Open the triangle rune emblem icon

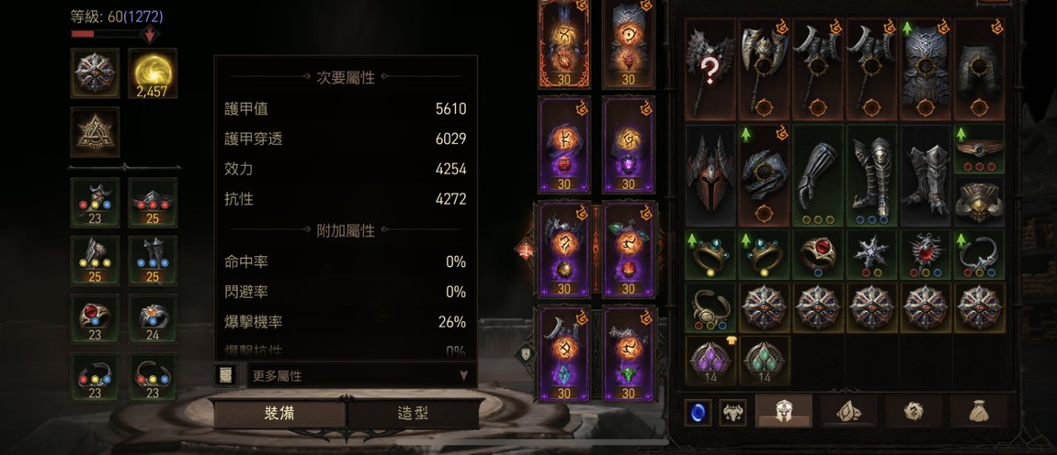(95, 132)
